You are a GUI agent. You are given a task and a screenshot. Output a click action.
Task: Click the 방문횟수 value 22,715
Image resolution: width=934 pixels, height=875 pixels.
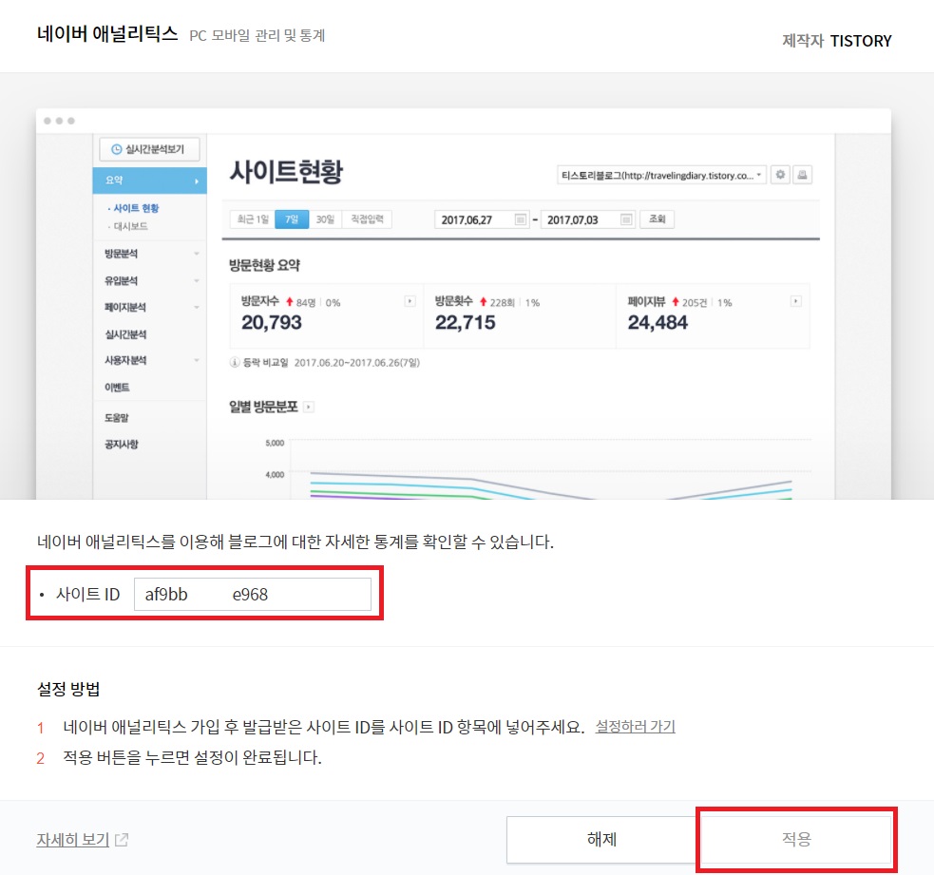point(466,322)
